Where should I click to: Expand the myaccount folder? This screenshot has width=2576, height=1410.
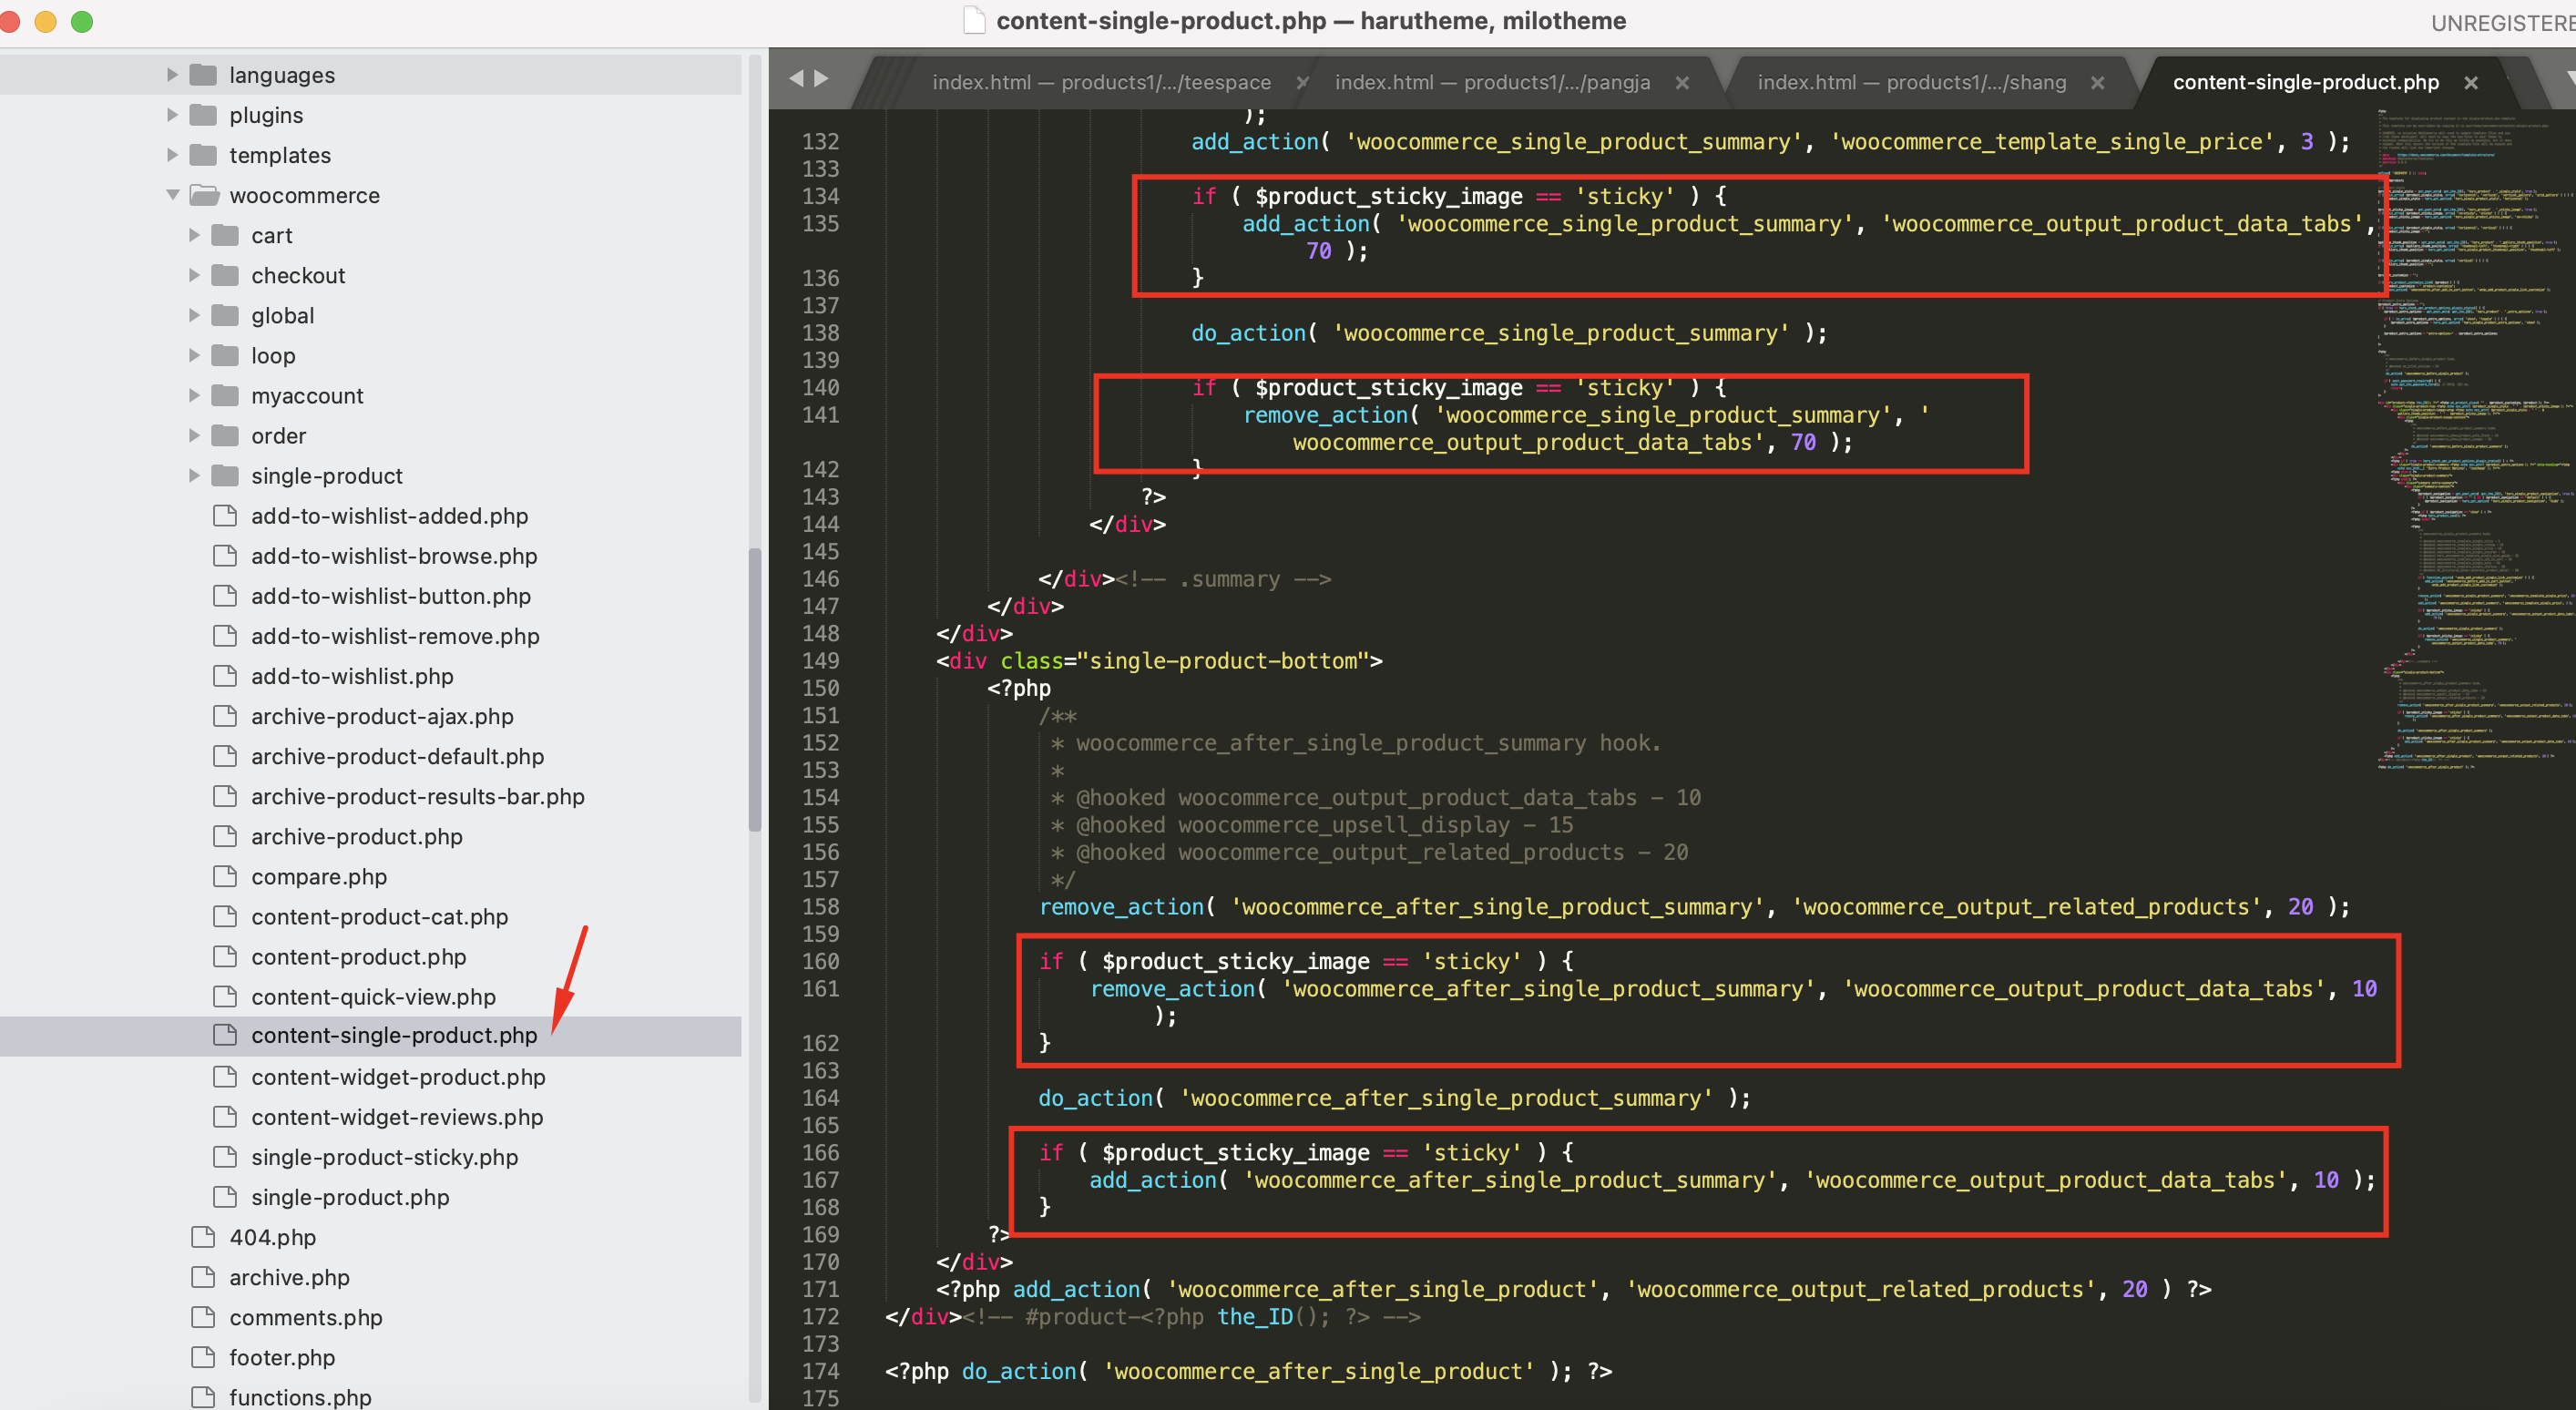coord(194,395)
